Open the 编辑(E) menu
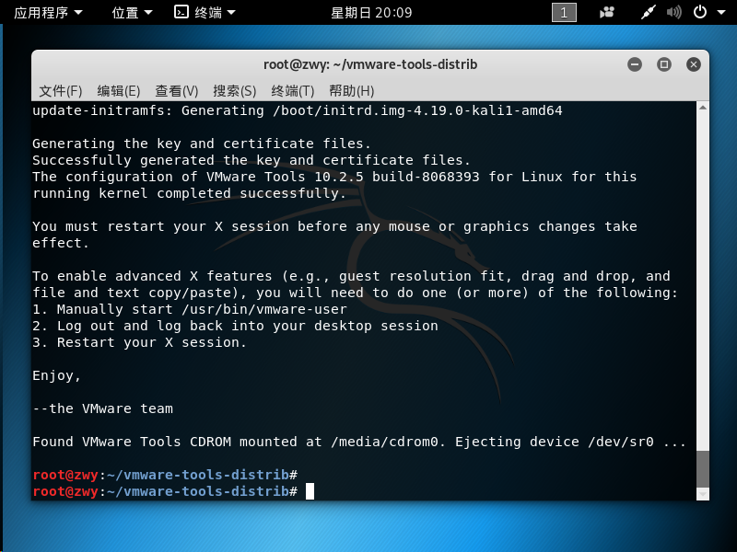The height and width of the screenshot is (552, 737). pyautogui.click(x=119, y=90)
